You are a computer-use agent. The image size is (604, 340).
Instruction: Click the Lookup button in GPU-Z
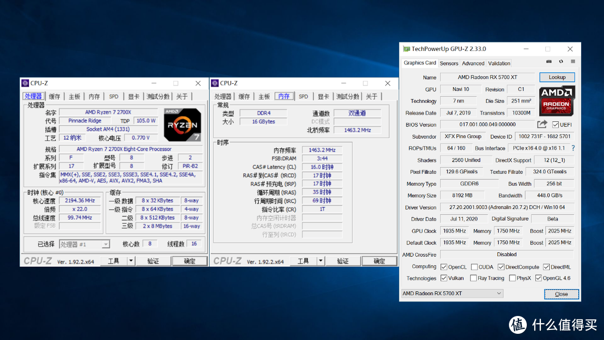click(557, 77)
